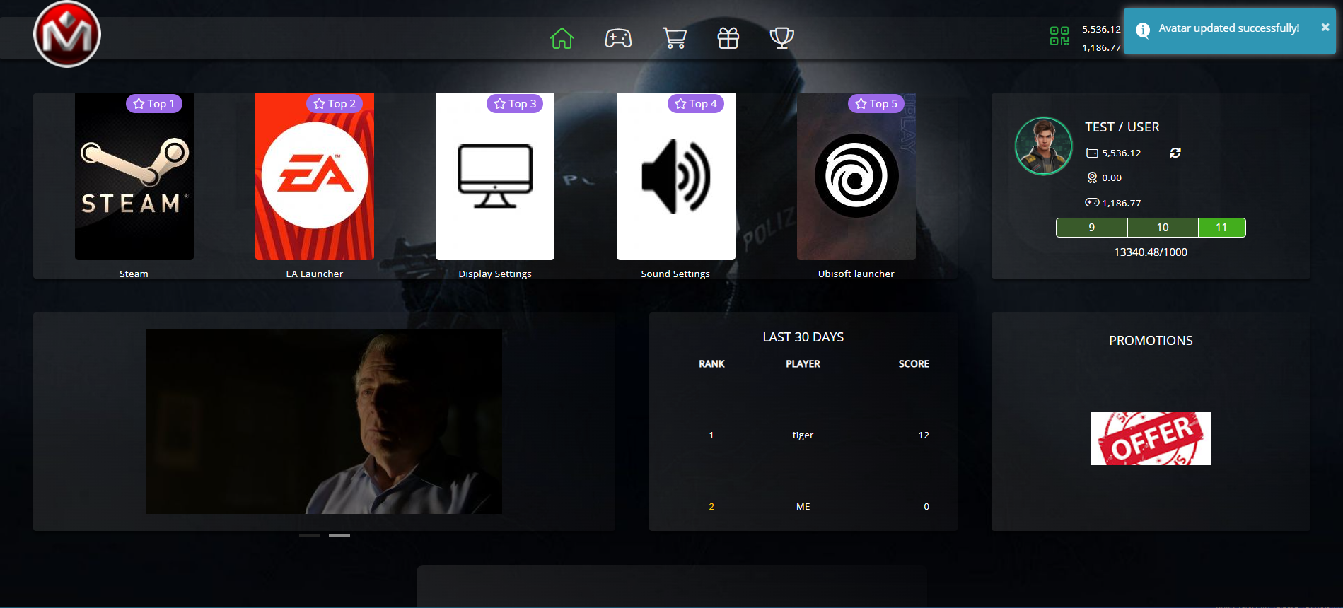Switch to the first carousel slide indicator
The width and height of the screenshot is (1343, 608).
tap(310, 535)
